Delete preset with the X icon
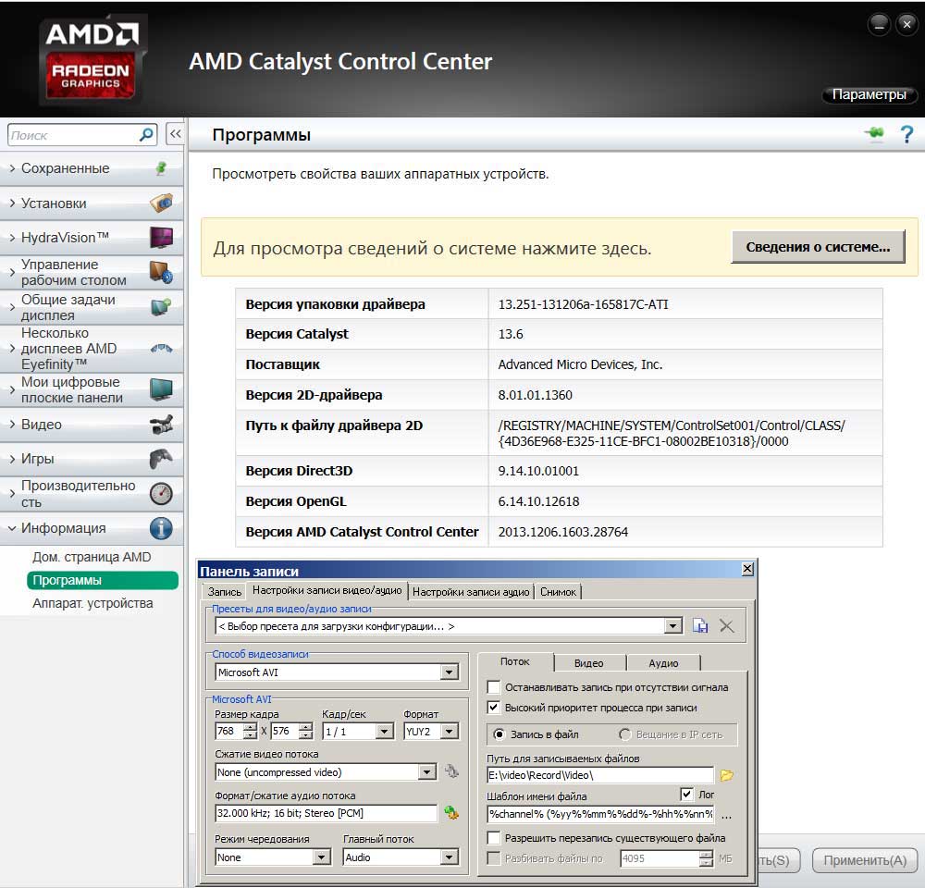This screenshot has height=888, width=925. [727, 626]
